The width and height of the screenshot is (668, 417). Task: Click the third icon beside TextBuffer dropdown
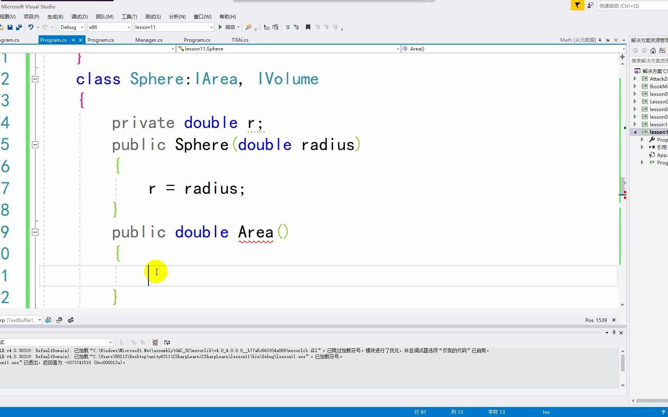[71, 320]
